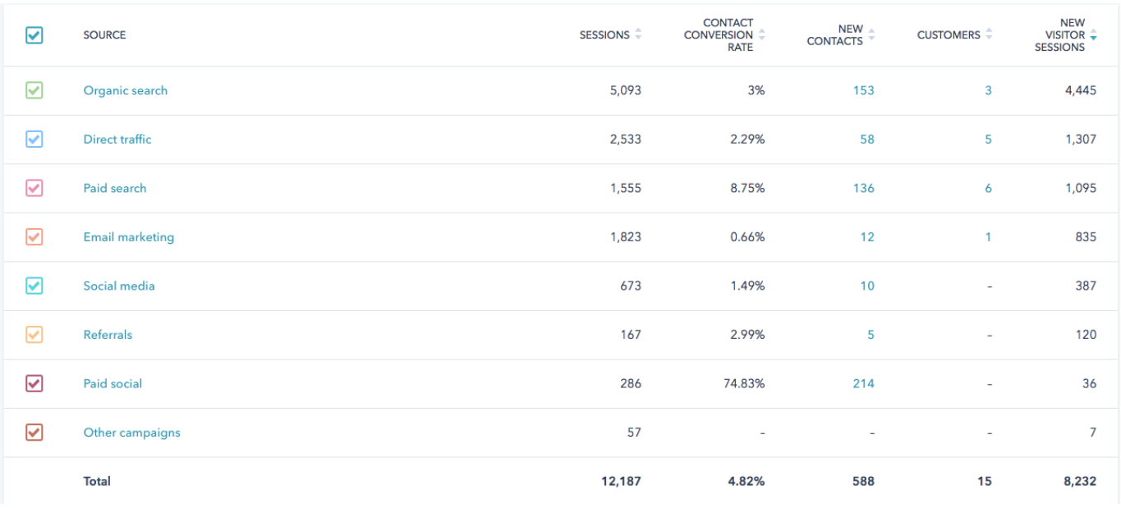
Task: Click the New Visitor Sessions sort arrows
Action: pos(1093,35)
